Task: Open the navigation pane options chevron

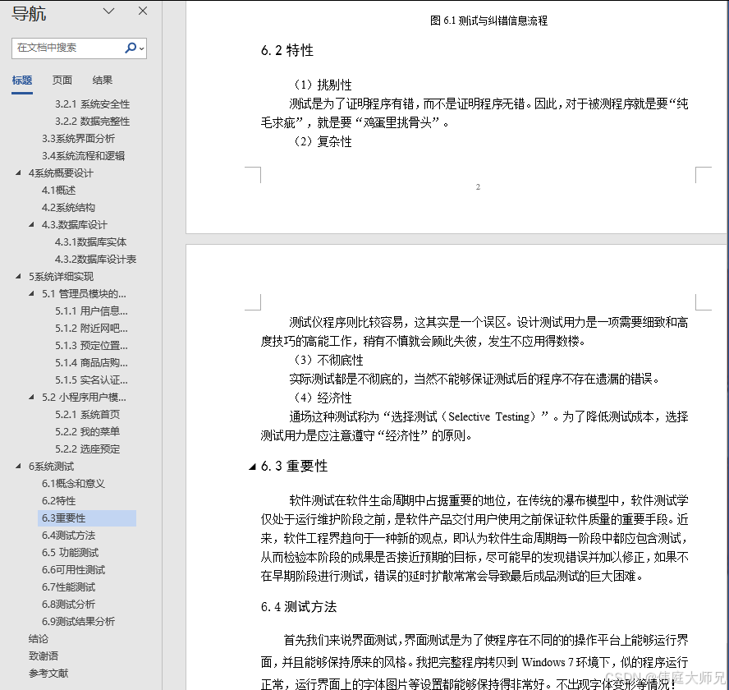Action: pos(109,11)
